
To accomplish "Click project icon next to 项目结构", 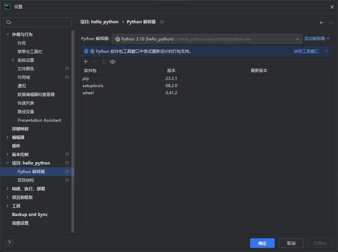I will (67, 180).
